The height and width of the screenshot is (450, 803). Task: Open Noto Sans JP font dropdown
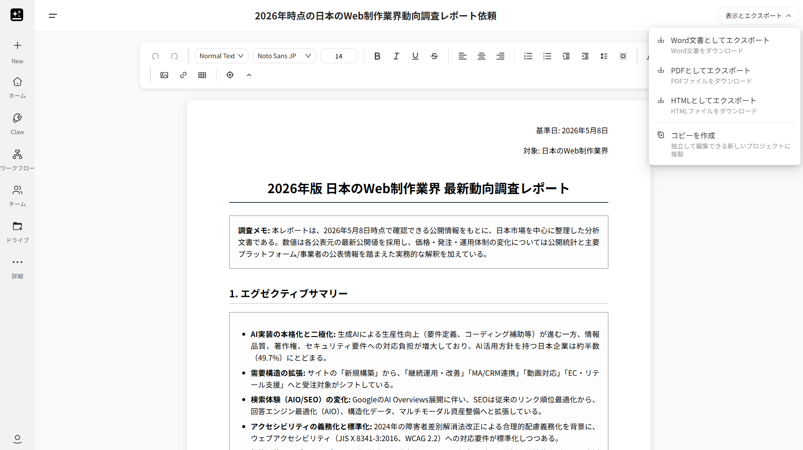284,56
